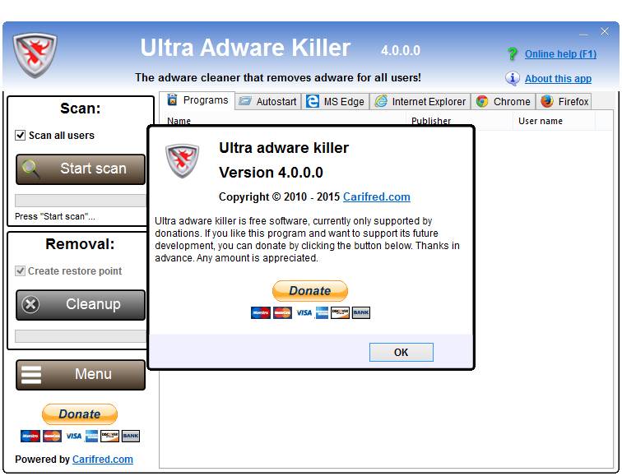Start the adware scan
Viewport: 622px width, 476px height.
click(81, 169)
